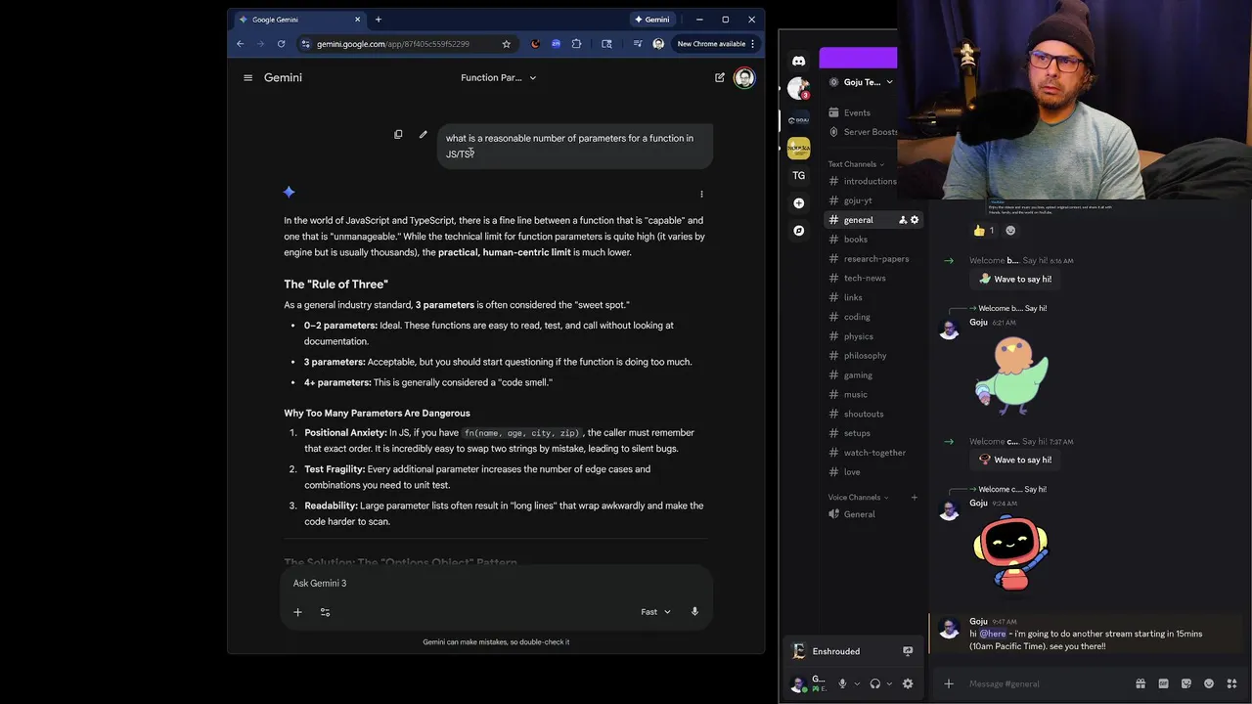This screenshot has height=704, width=1252.
Task: Toggle microphone mute in Discord user panel
Action: click(x=842, y=684)
